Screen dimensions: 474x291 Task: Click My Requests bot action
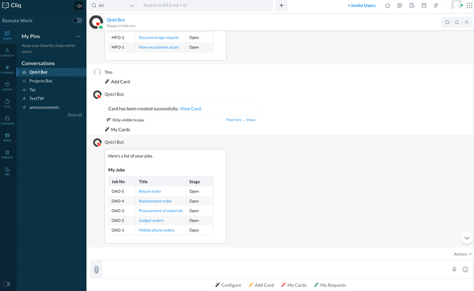pos(330,285)
